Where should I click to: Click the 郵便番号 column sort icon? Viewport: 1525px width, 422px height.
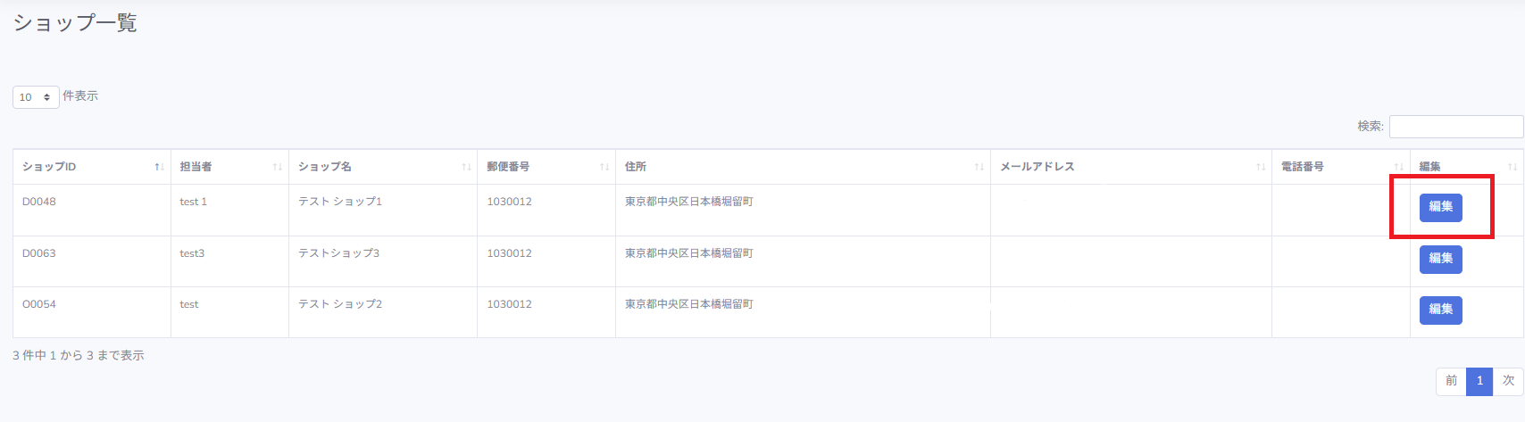coord(604,167)
